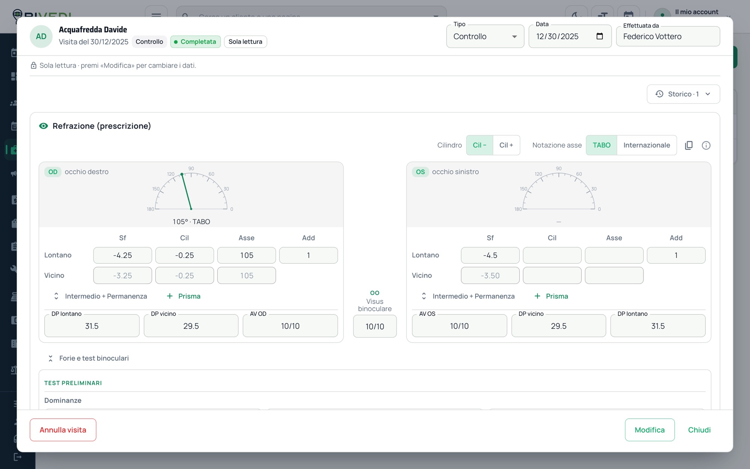This screenshot has width=750, height=469.
Task: Open the Tipo Controllo dropdown
Action: 485,36
